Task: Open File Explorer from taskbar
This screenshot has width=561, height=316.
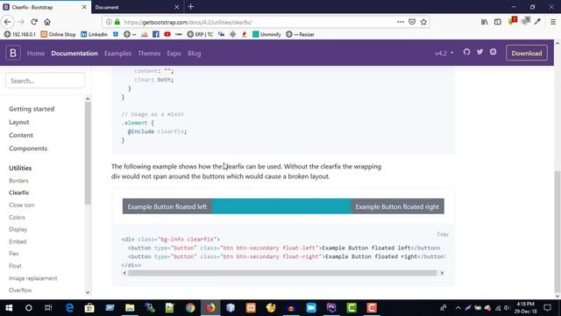Action: coord(130,308)
